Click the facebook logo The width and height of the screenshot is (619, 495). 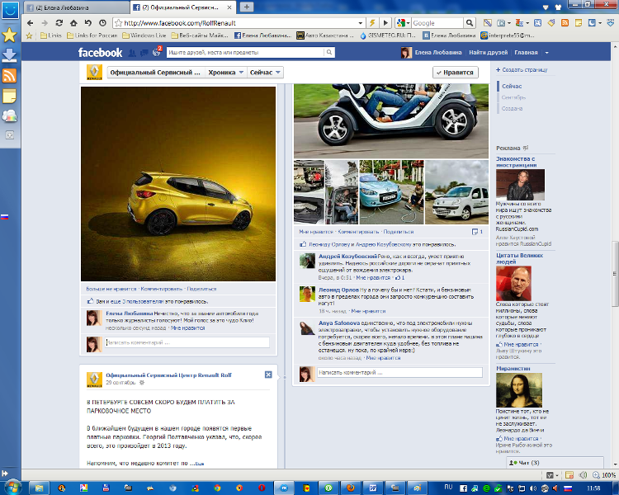[x=100, y=53]
